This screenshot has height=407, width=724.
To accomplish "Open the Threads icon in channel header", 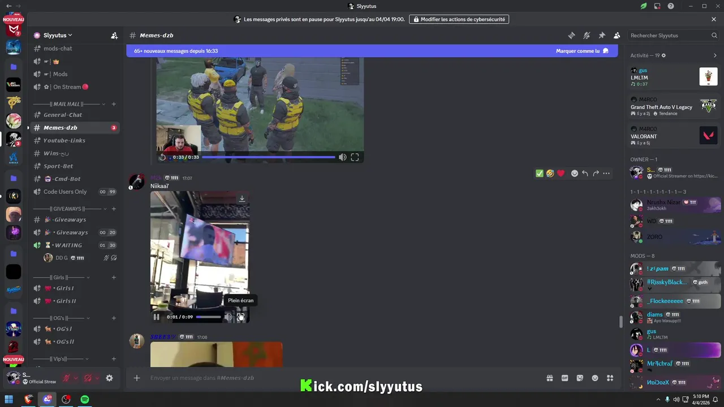I will coord(571,35).
